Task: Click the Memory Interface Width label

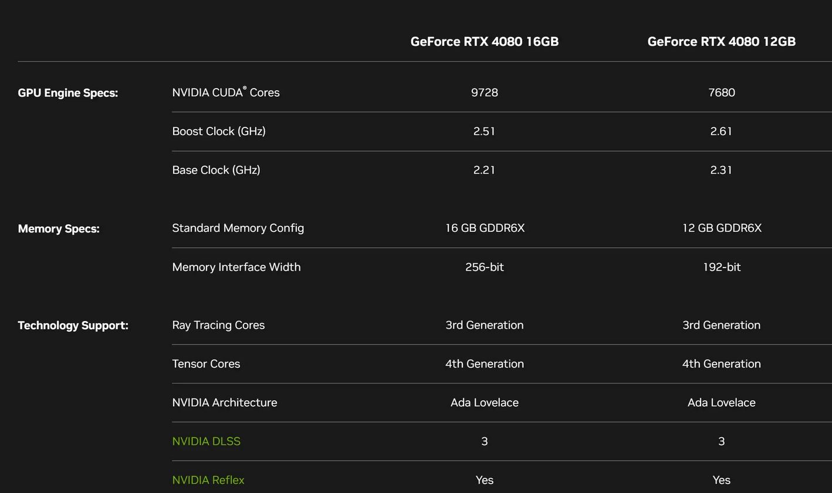Action: [236, 267]
